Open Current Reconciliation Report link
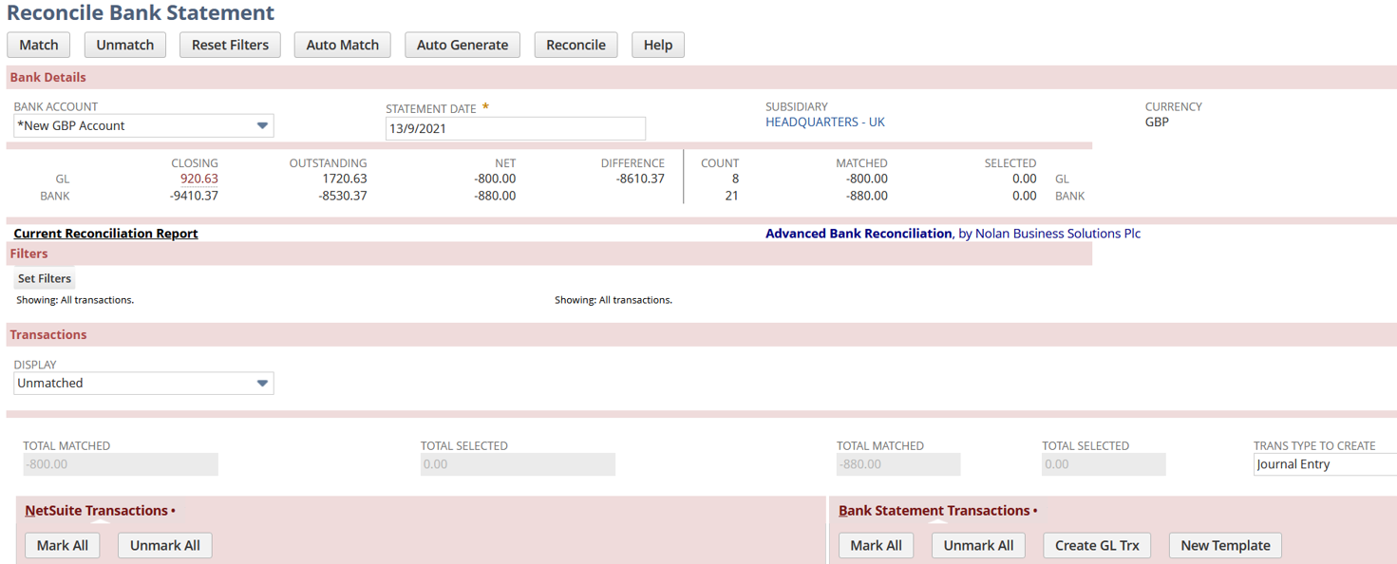Screen dimensions: 1397x564 [105, 234]
